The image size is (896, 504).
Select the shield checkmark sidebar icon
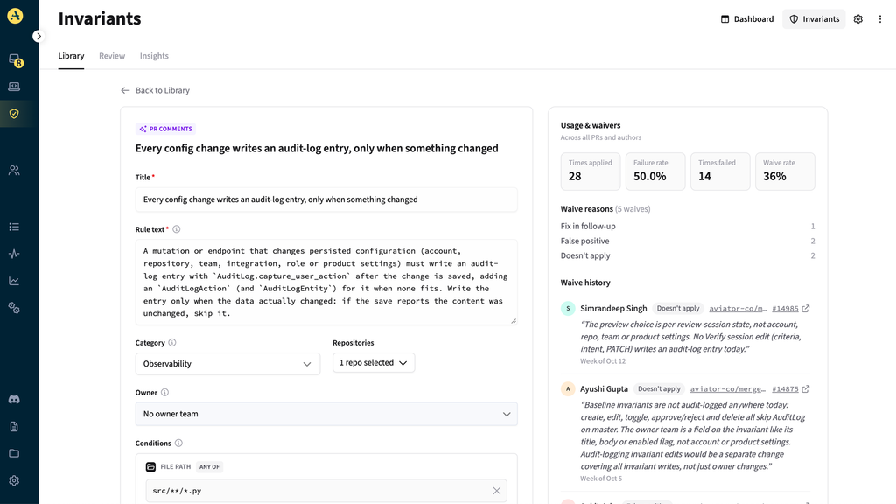(x=14, y=114)
